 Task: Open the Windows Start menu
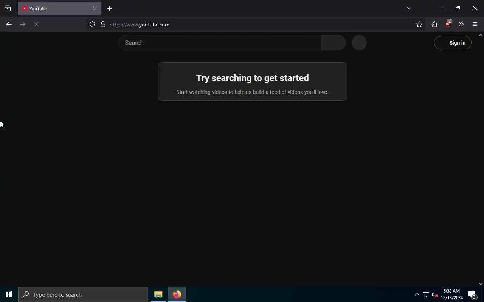[x=9, y=294]
